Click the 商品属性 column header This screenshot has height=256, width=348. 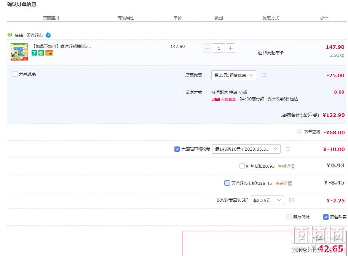coord(126,18)
